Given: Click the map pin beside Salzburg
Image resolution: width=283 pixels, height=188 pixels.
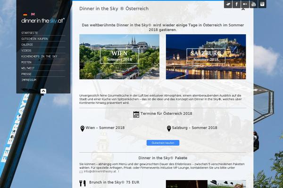Looking at the screenshot, I should (169, 128).
